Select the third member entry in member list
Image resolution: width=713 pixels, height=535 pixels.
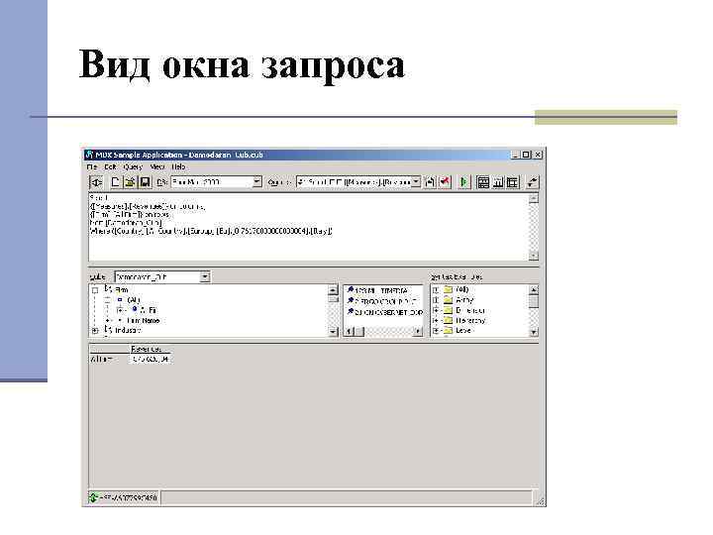point(385,312)
